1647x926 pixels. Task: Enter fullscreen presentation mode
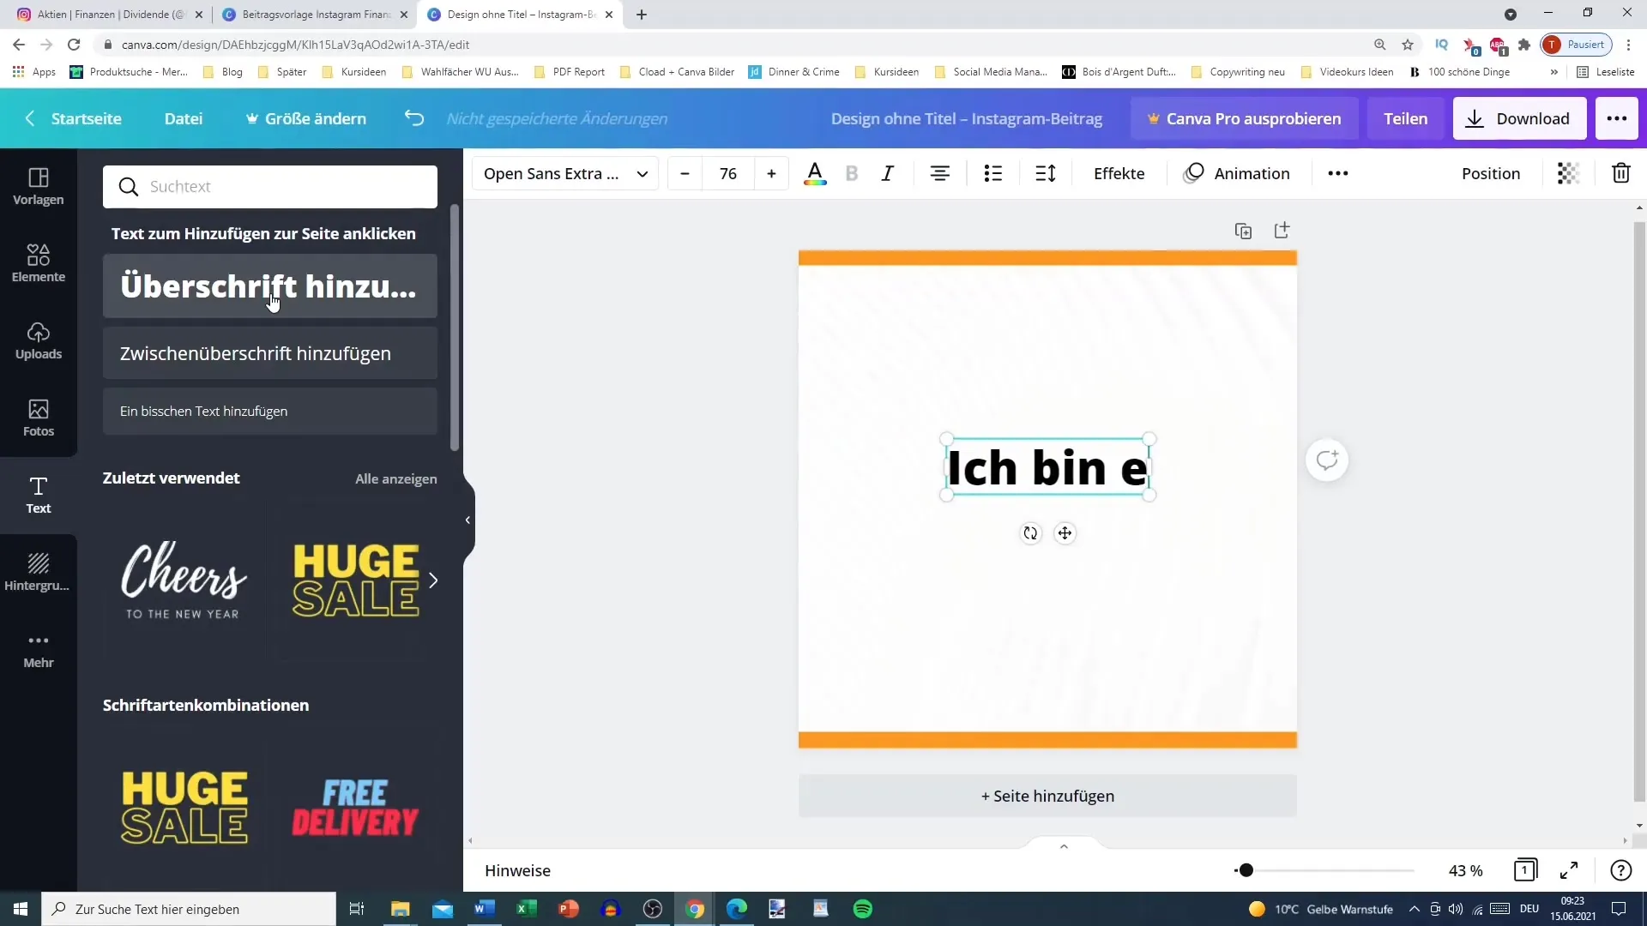pos(1569,870)
